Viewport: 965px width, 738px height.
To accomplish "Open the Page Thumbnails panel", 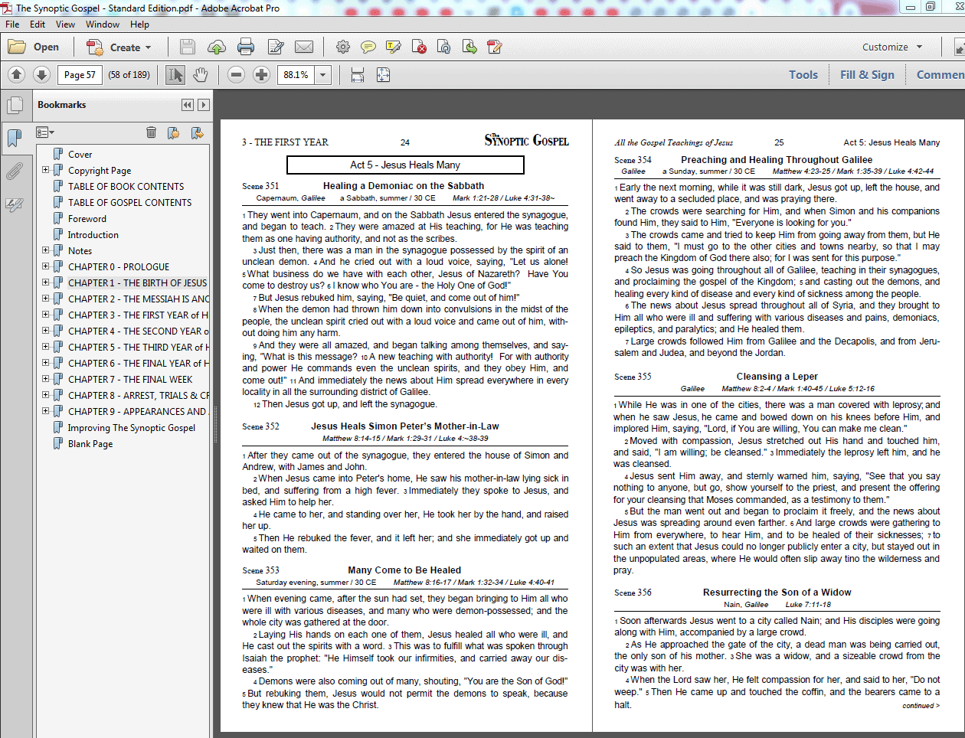I will click(x=14, y=105).
